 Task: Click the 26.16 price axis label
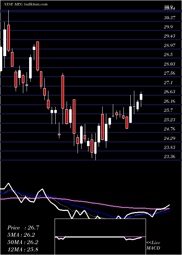170,101
